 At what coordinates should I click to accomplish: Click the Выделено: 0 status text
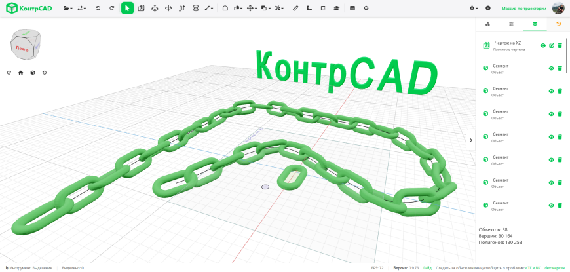(73, 268)
